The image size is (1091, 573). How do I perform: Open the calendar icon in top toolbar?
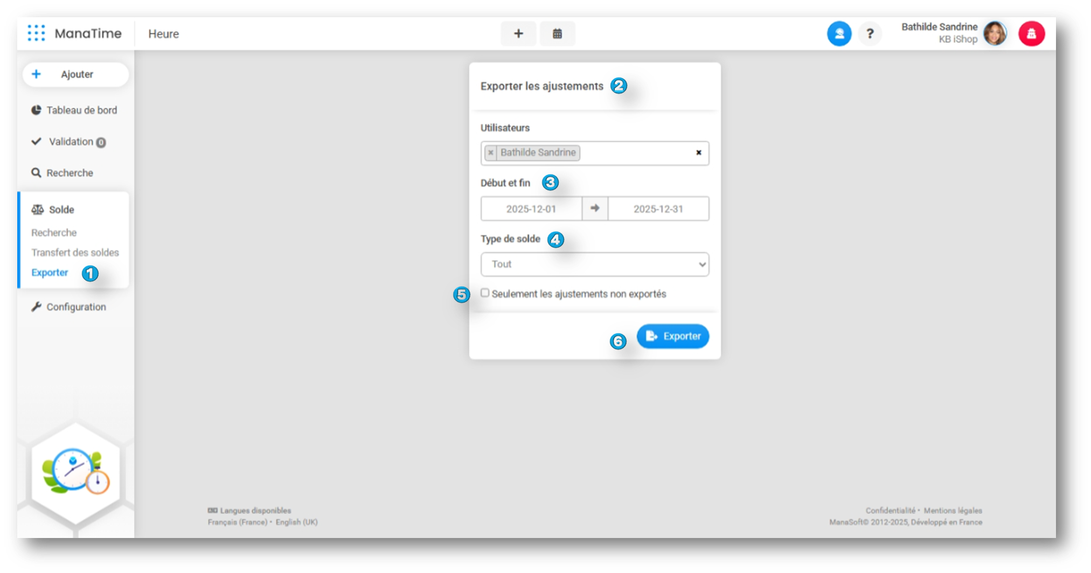click(557, 34)
